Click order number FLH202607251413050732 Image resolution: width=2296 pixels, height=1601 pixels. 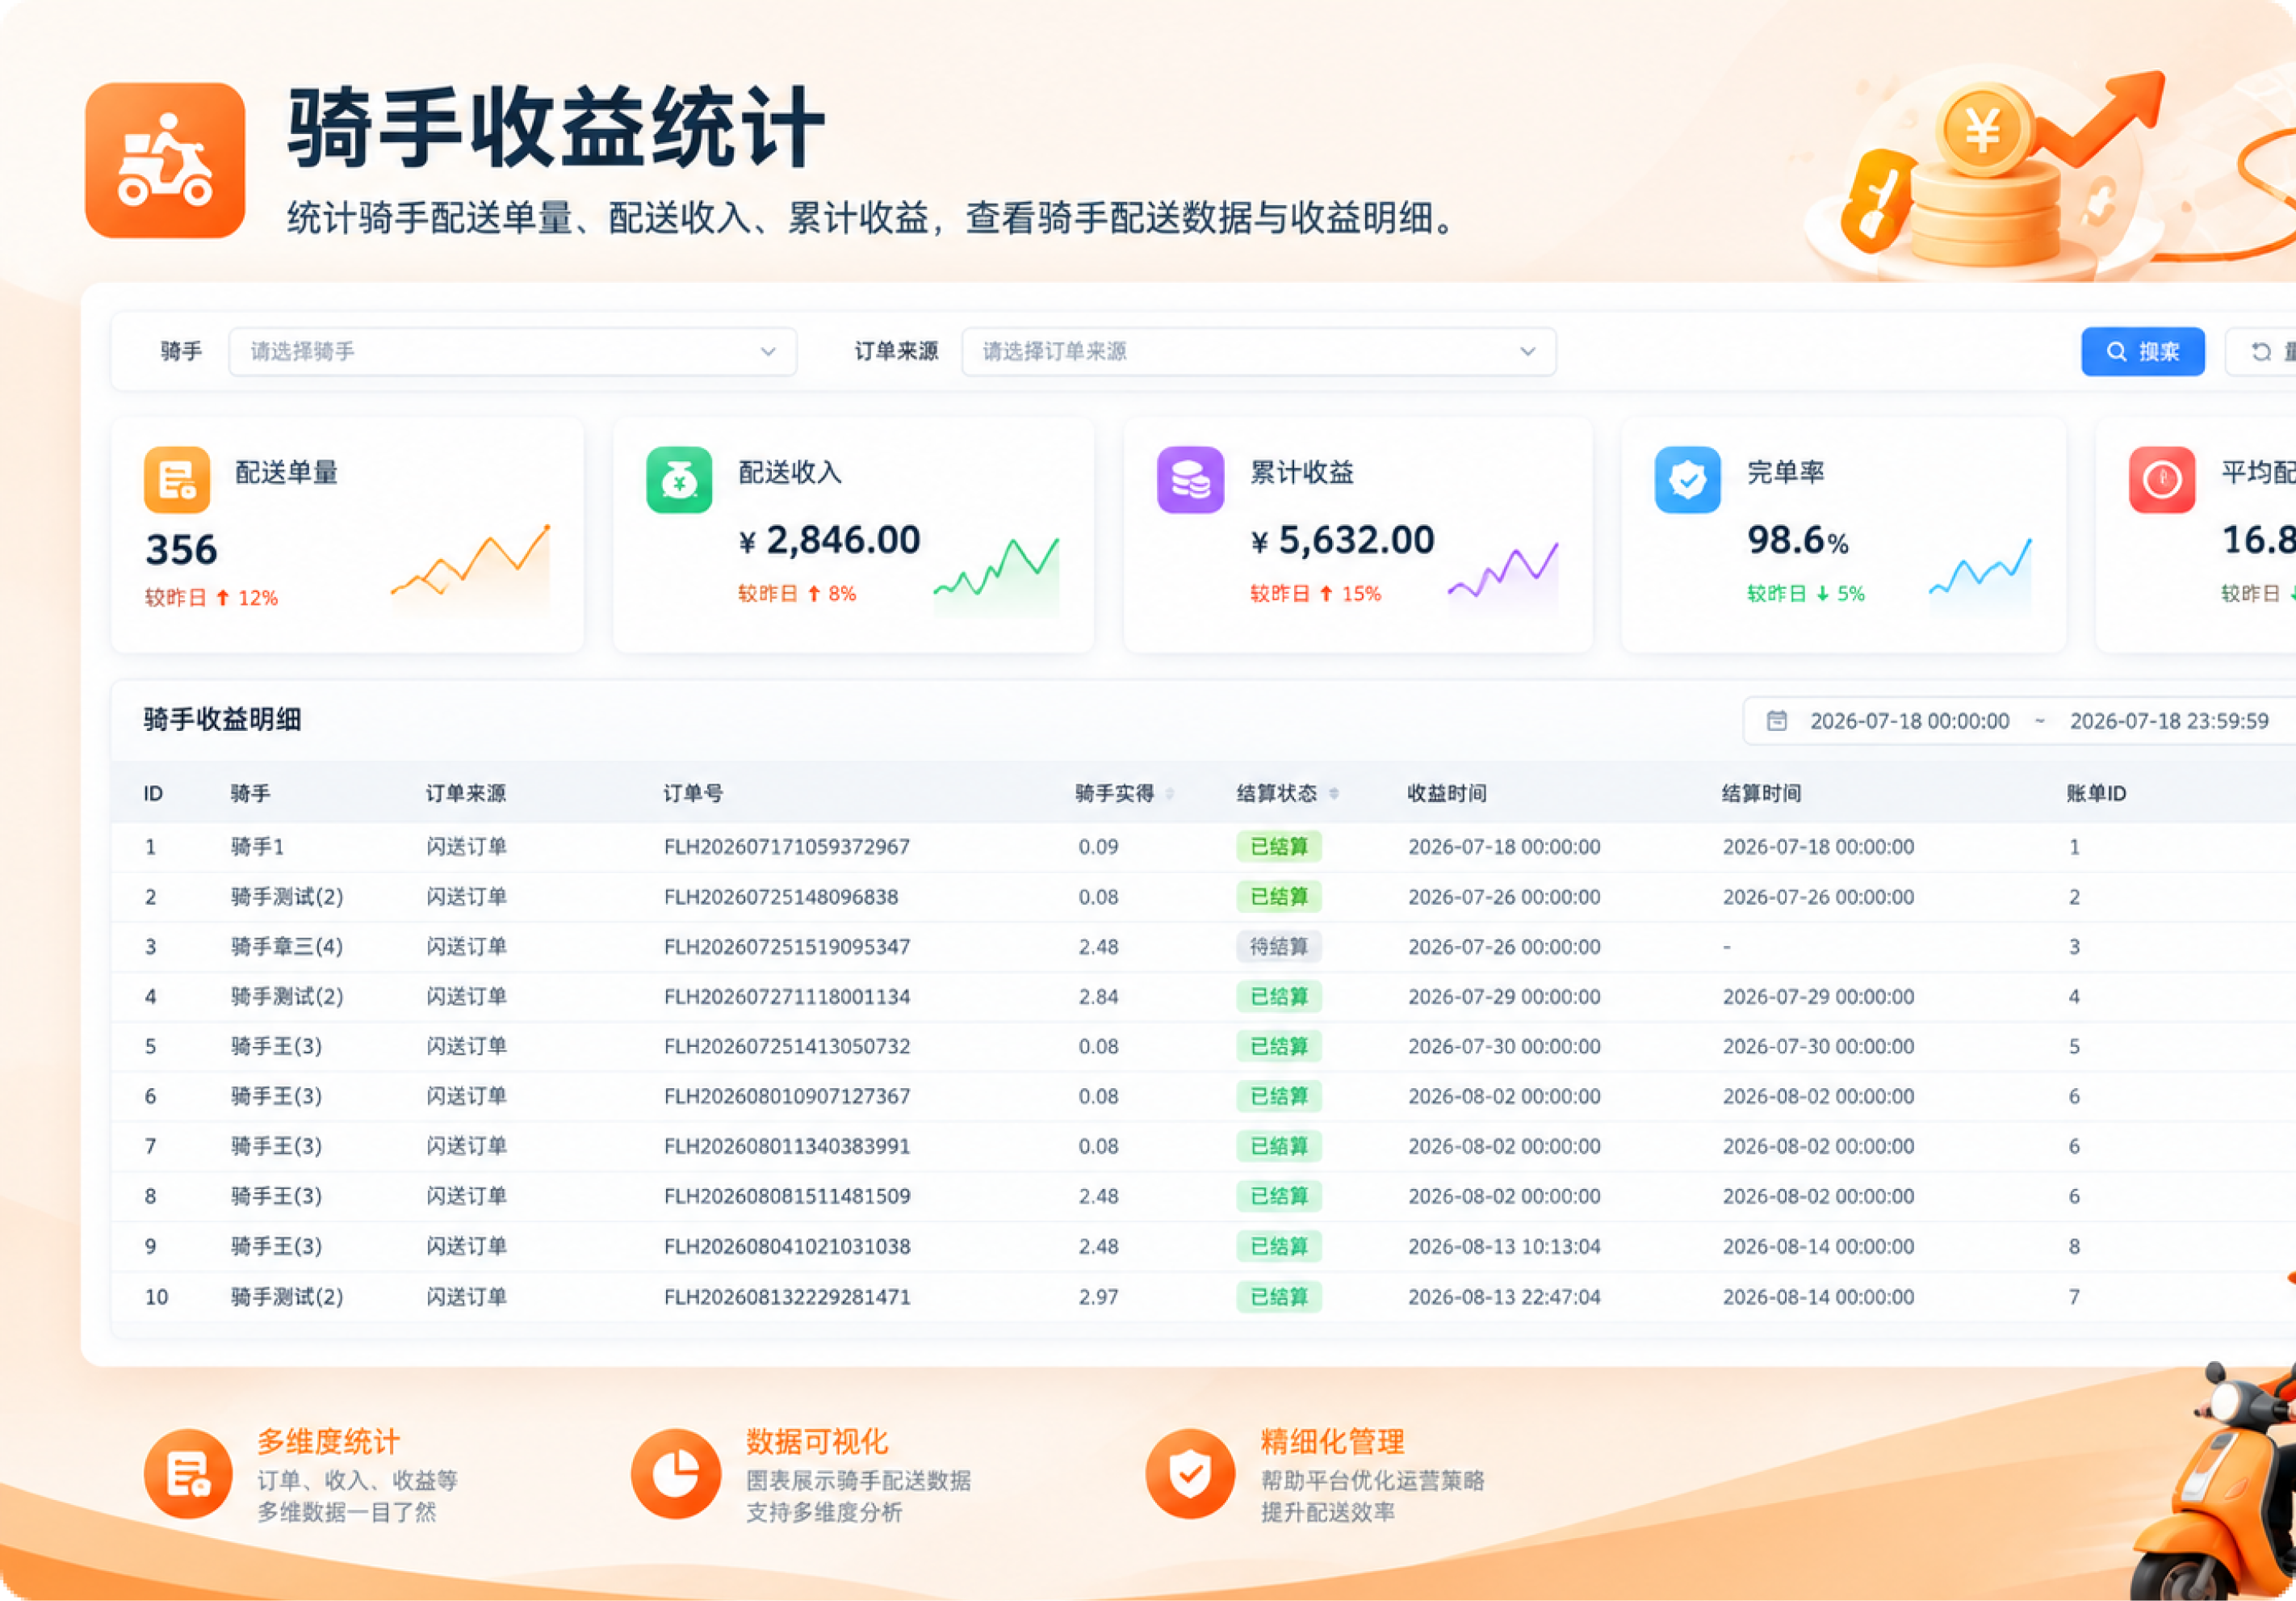(x=787, y=1047)
